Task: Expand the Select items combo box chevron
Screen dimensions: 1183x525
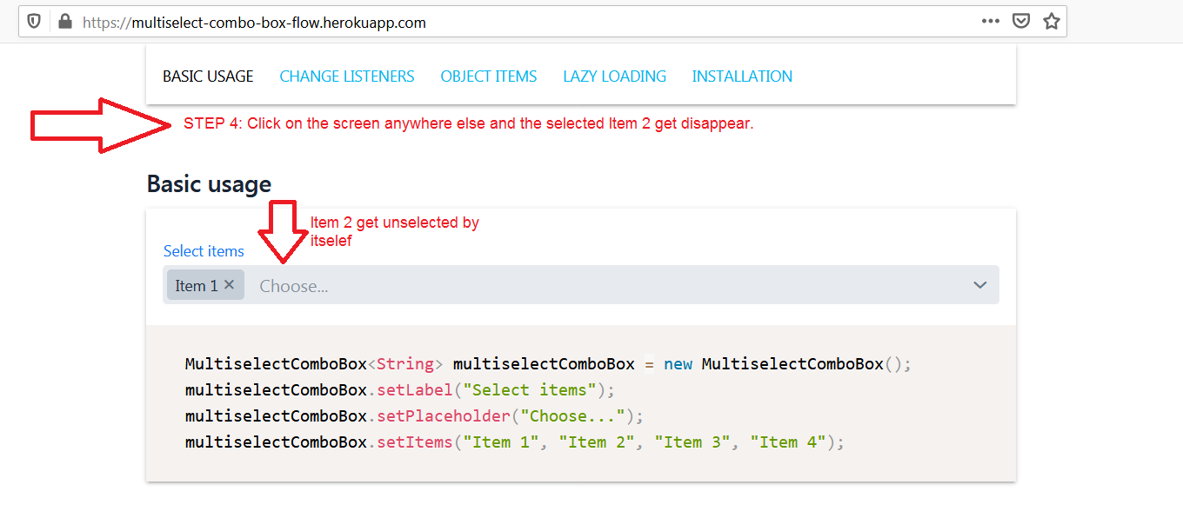Action: pyautogui.click(x=979, y=285)
